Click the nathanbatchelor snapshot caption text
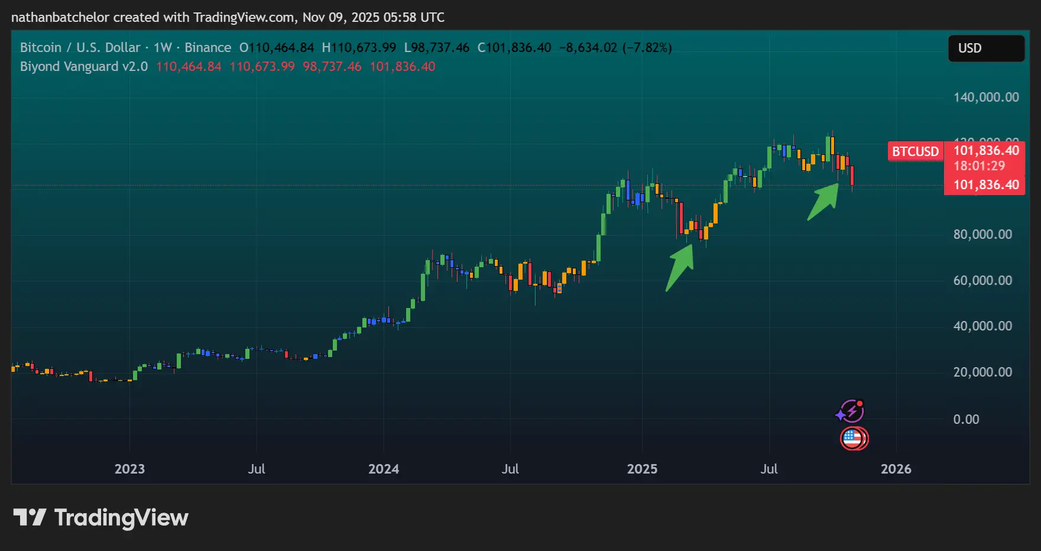This screenshot has height=551, width=1041. 228,18
